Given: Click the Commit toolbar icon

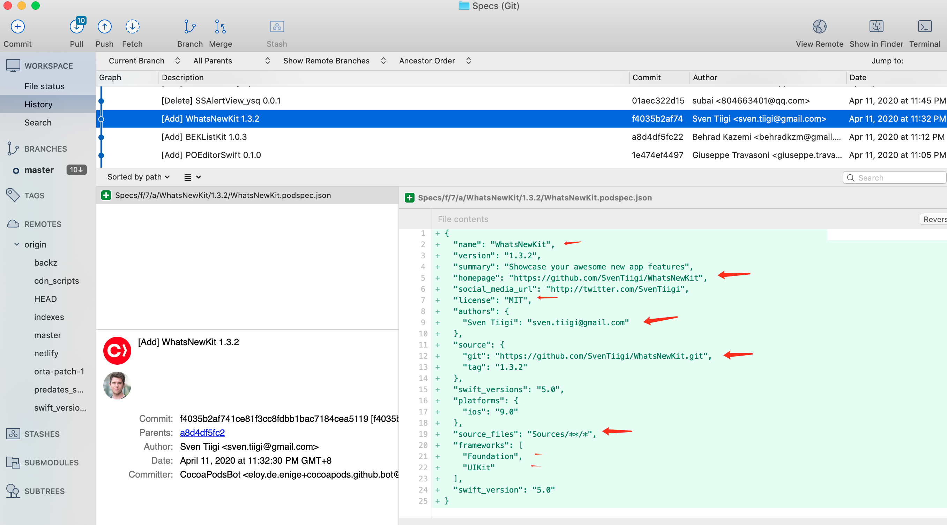Looking at the screenshot, I should point(17,27).
